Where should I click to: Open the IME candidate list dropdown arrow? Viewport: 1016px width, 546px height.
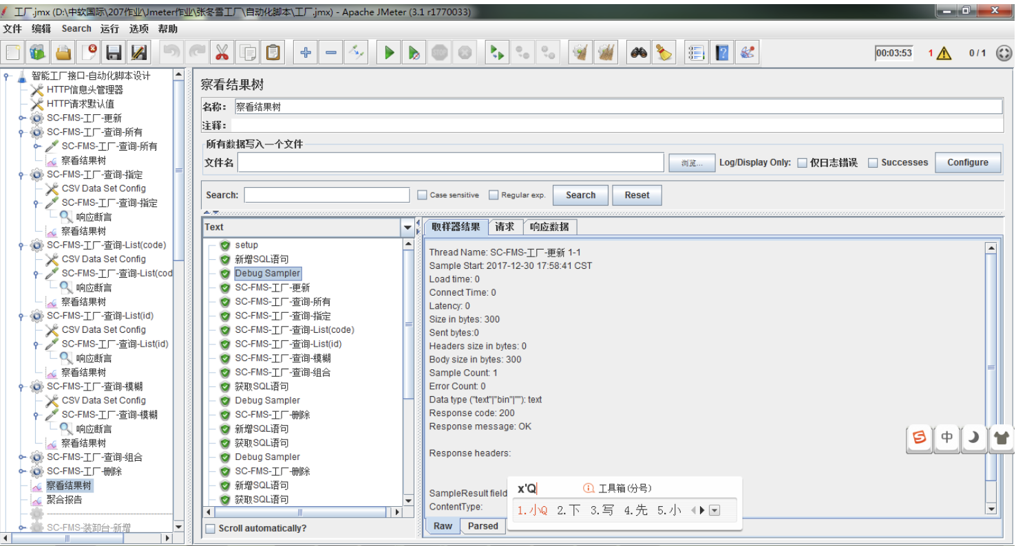(715, 510)
